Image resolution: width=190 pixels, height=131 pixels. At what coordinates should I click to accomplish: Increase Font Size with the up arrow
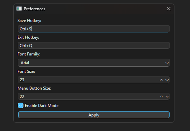pos(161,80)
